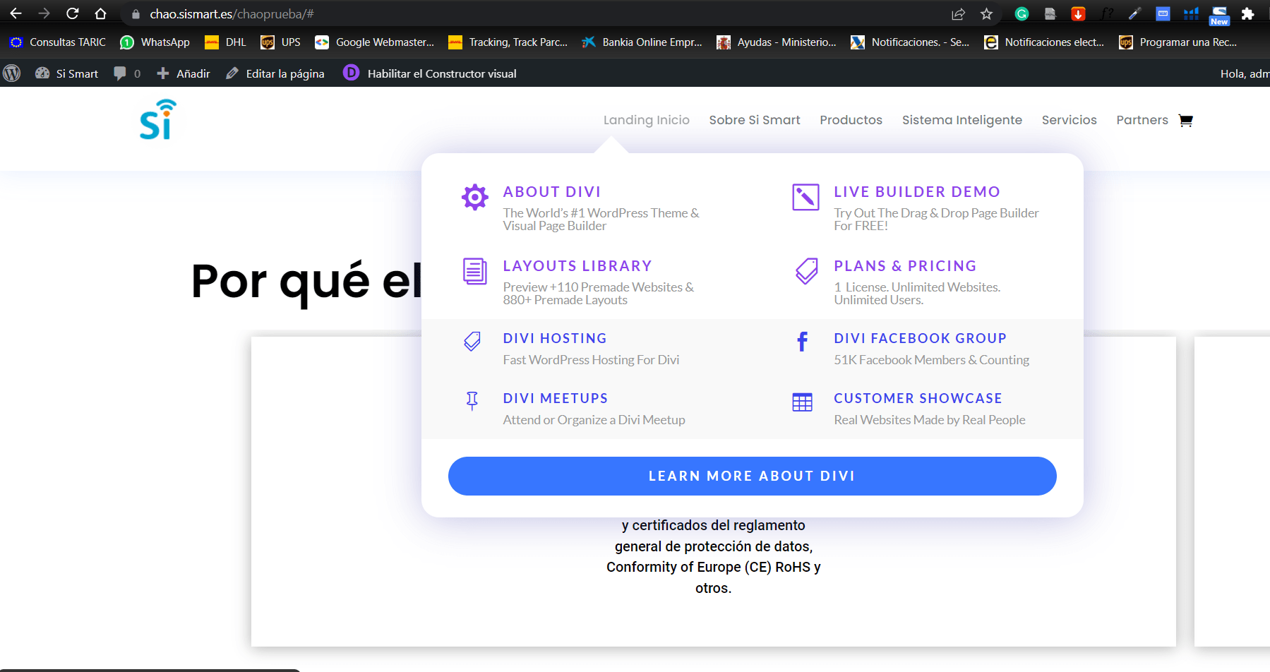The image size is (1270, 672).
Task: Reload the current page
Action: tap(72, 13)
